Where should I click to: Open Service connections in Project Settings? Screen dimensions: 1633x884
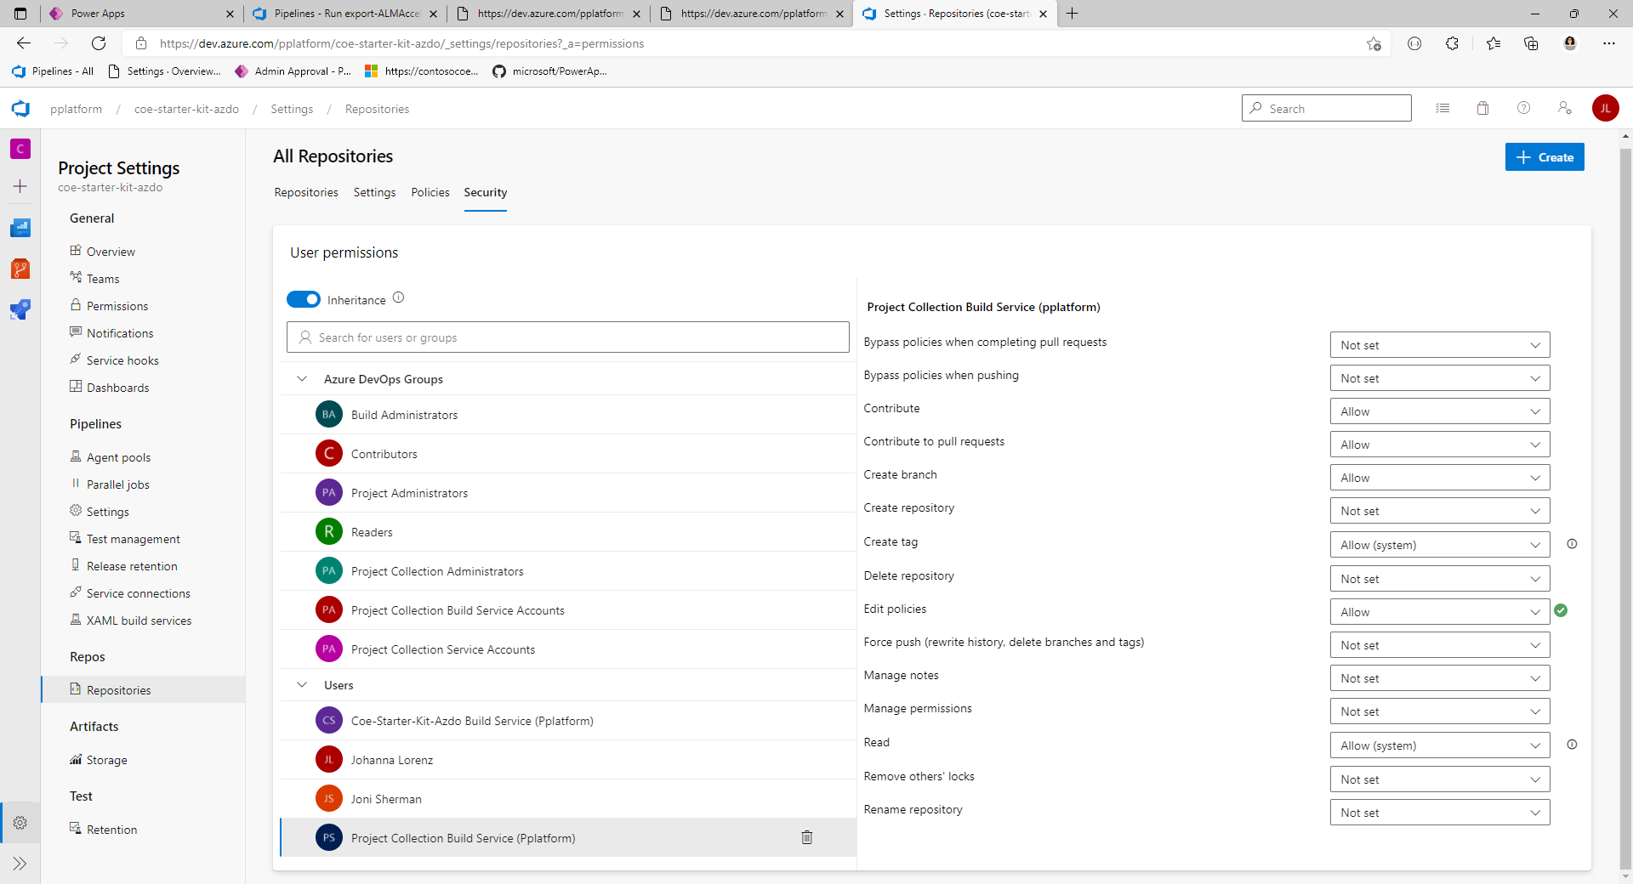coord(139,593)
